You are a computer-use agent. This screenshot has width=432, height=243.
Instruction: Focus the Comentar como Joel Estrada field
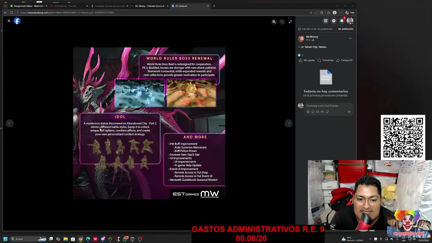(x=329, y=106)
